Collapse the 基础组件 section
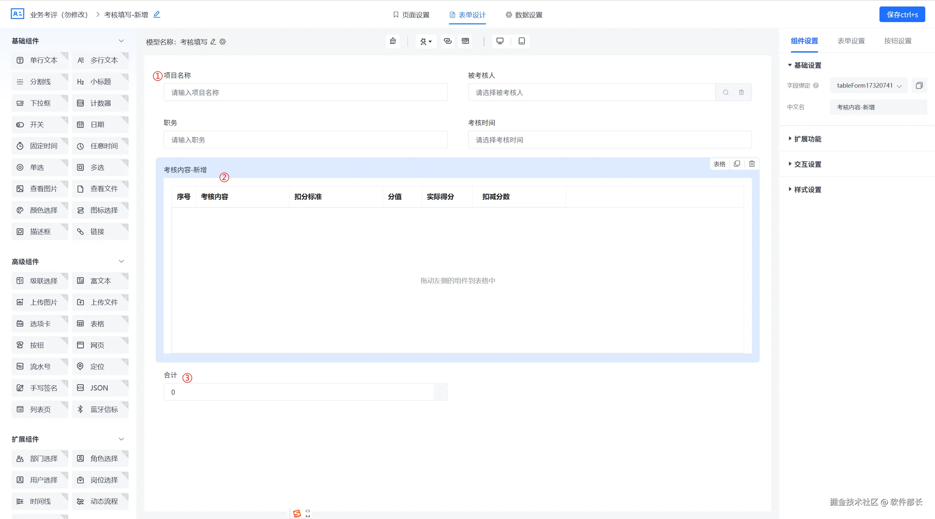The width and height of the screenshot is (935, 519). click(121, 41)
